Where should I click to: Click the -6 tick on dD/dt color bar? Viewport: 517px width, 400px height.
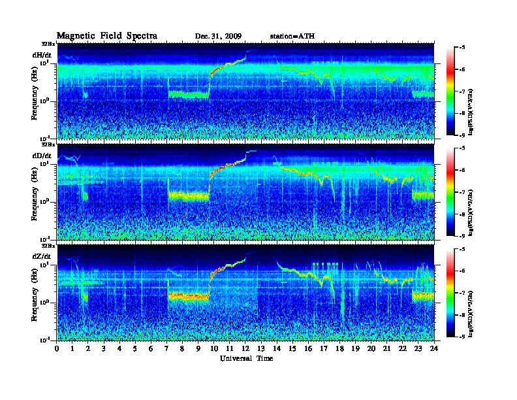(x=463, y=170)
